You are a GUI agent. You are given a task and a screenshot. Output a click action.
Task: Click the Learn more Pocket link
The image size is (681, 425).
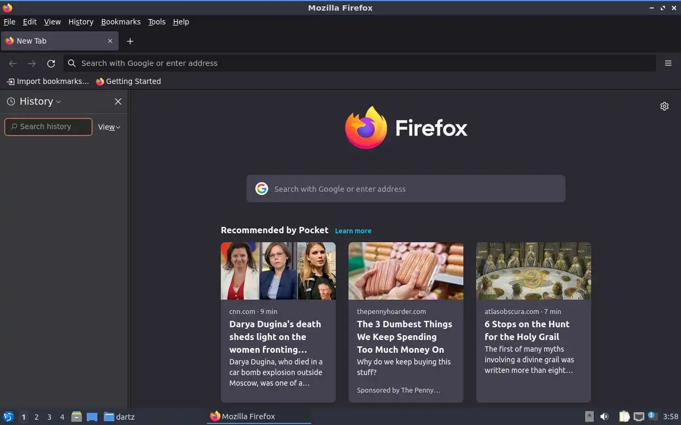(353, 231)
